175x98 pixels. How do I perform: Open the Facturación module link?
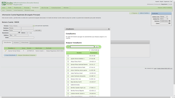pos(157,4)
